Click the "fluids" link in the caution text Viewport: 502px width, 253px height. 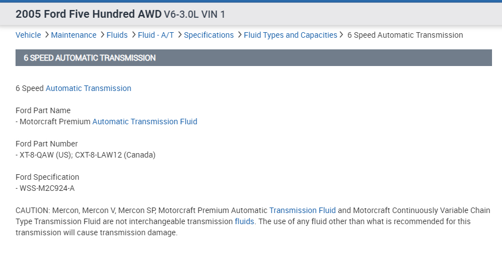point(244,221)
